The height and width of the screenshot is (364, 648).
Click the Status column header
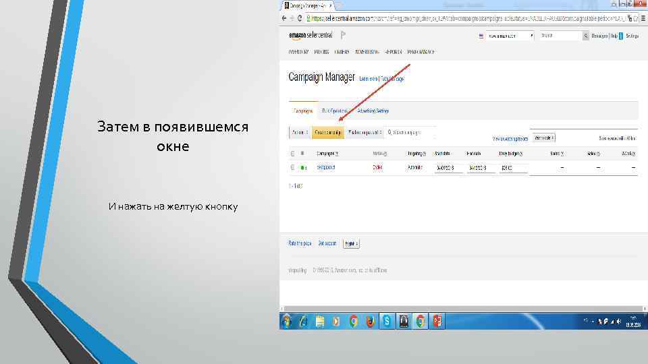[379, 154]
